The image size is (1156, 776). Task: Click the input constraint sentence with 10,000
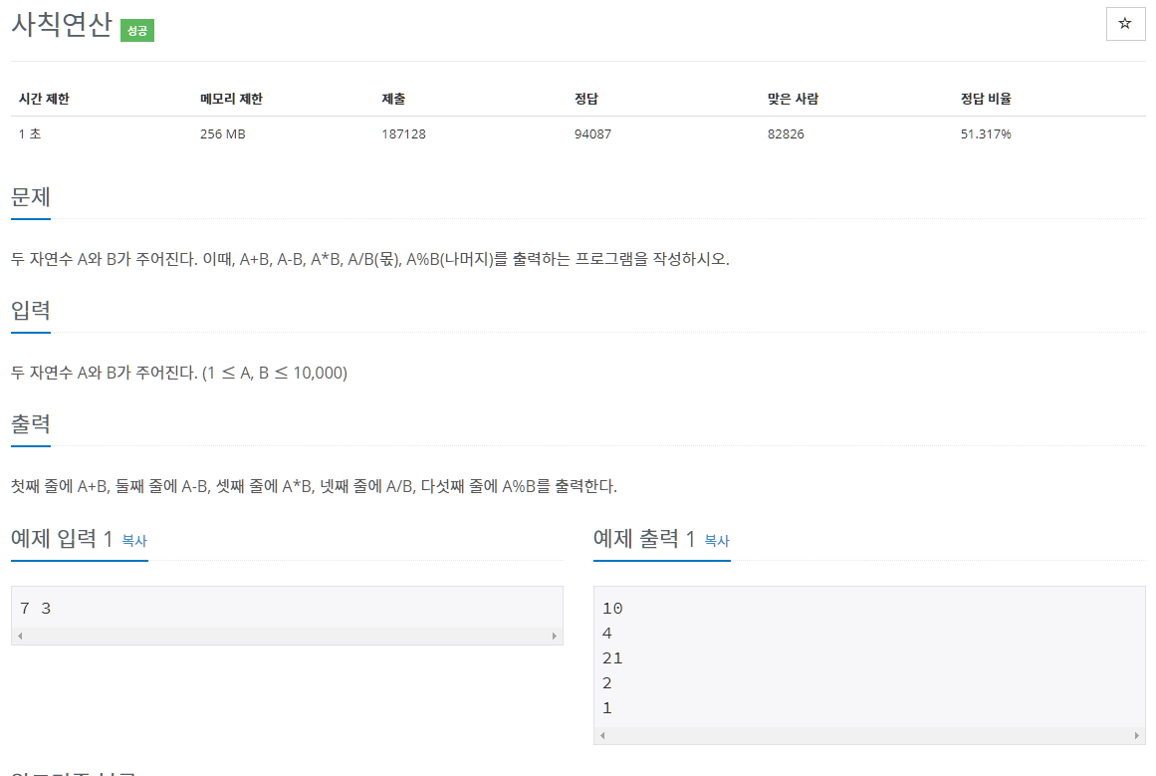click(x=179, y=373)
